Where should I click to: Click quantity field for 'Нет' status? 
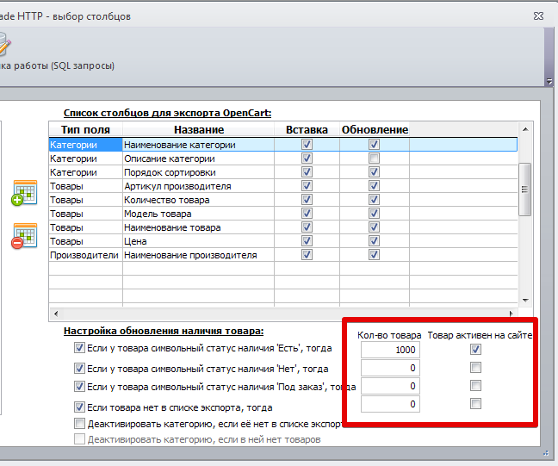point(390,368)
